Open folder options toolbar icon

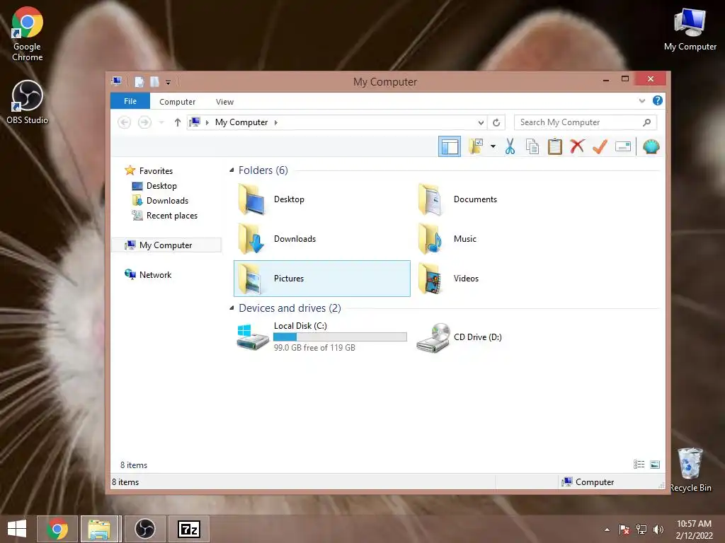(x=475, y=146)
